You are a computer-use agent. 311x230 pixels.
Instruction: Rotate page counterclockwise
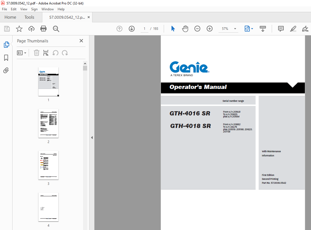pos(55,53)
